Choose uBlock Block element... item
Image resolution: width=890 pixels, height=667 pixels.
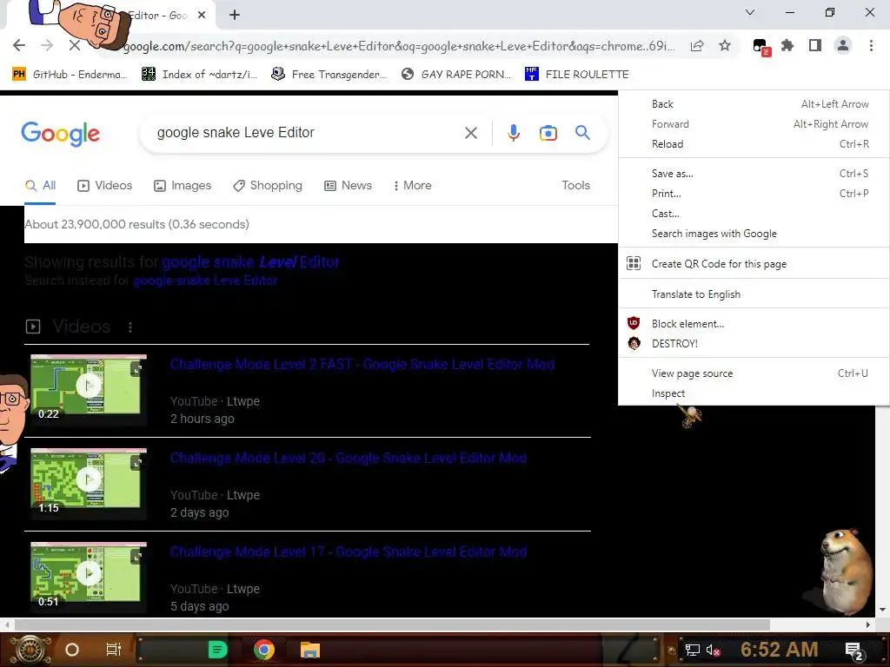click(754, 324)
